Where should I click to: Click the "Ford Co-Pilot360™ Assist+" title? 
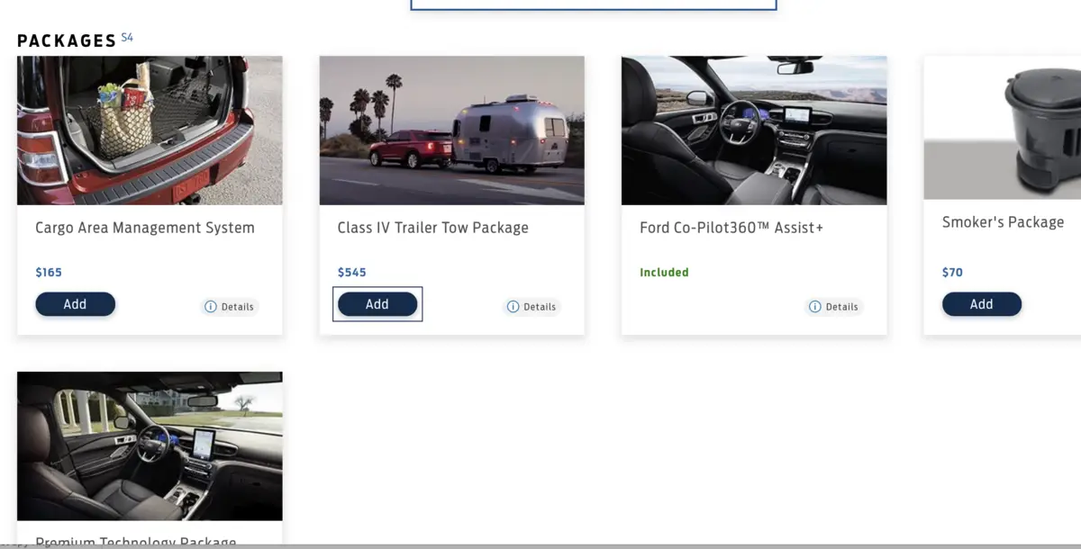point(731,228)
